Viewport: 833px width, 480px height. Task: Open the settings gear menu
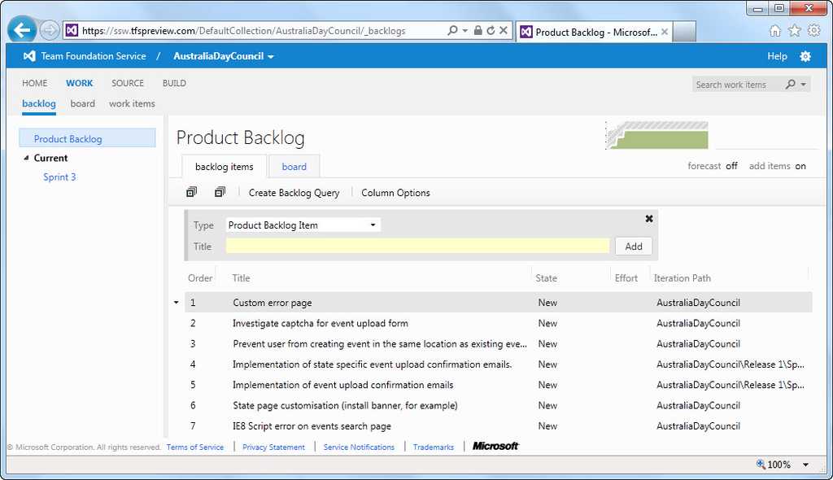[x=805, y=56]
